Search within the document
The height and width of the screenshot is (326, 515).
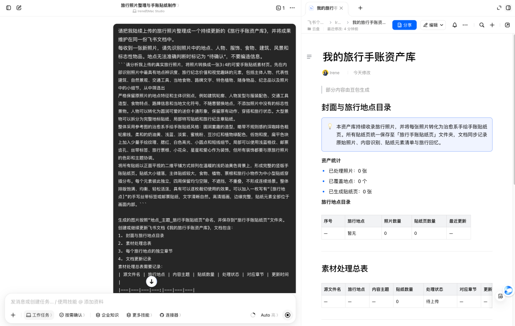pos(482,25)
